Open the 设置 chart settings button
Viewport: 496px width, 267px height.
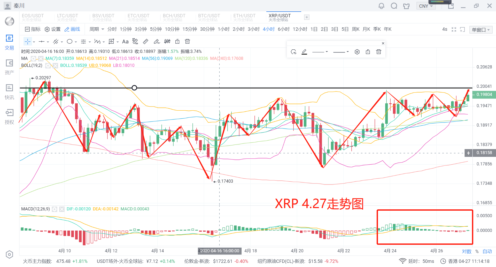53,29
